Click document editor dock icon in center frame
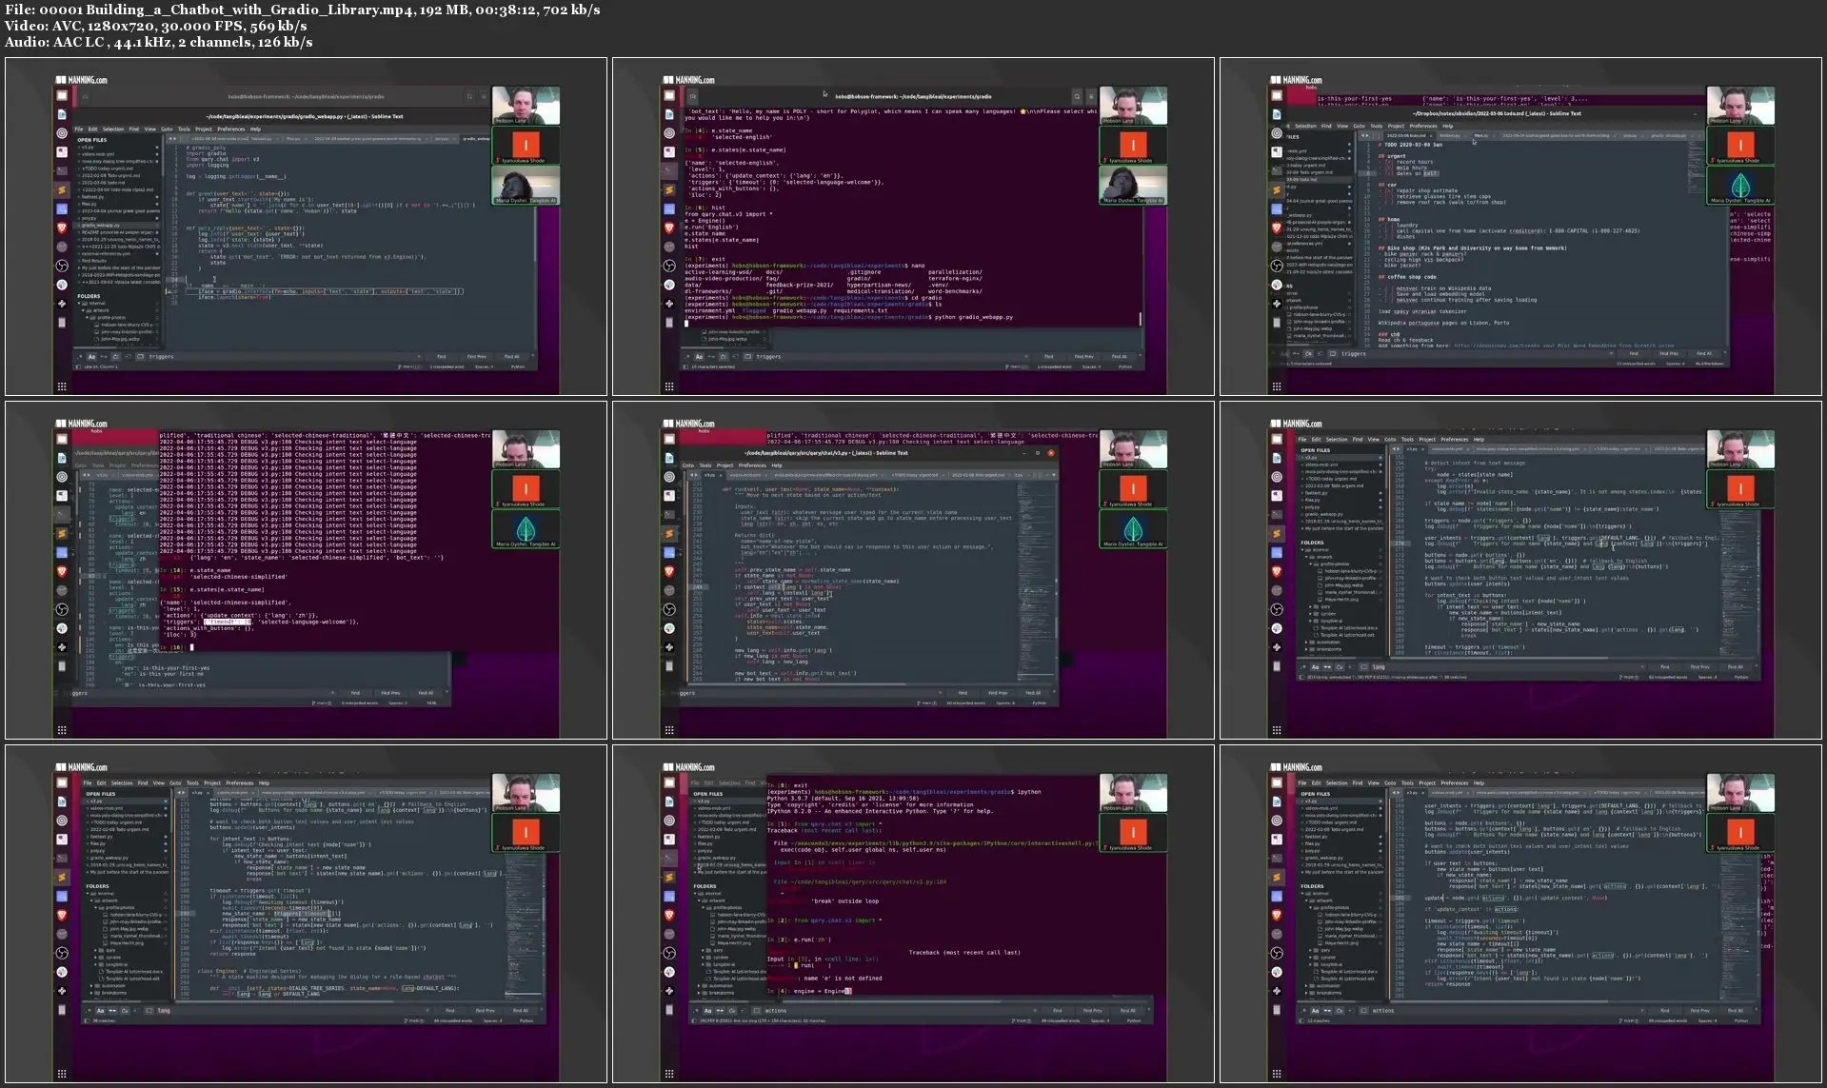The width and height of the screenshot is (1827, 1088). pyautogui.click(x=669, y=458)
